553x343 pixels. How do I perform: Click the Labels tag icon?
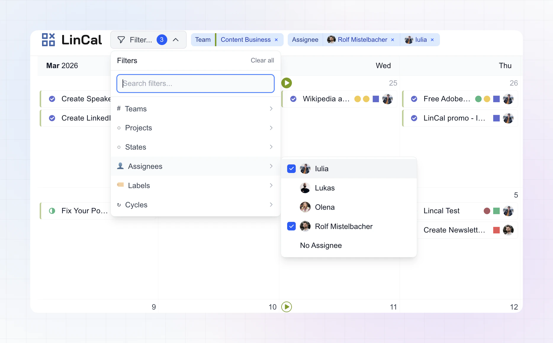[120, 185]
